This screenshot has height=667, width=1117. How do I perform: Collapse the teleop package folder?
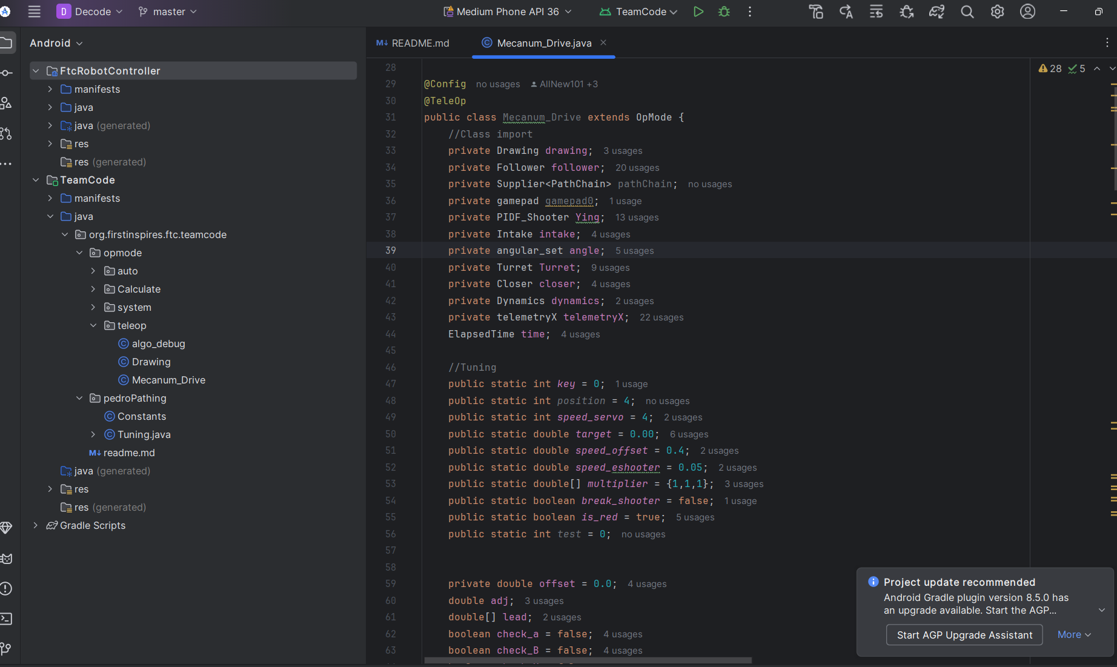[x=93, y=325]
